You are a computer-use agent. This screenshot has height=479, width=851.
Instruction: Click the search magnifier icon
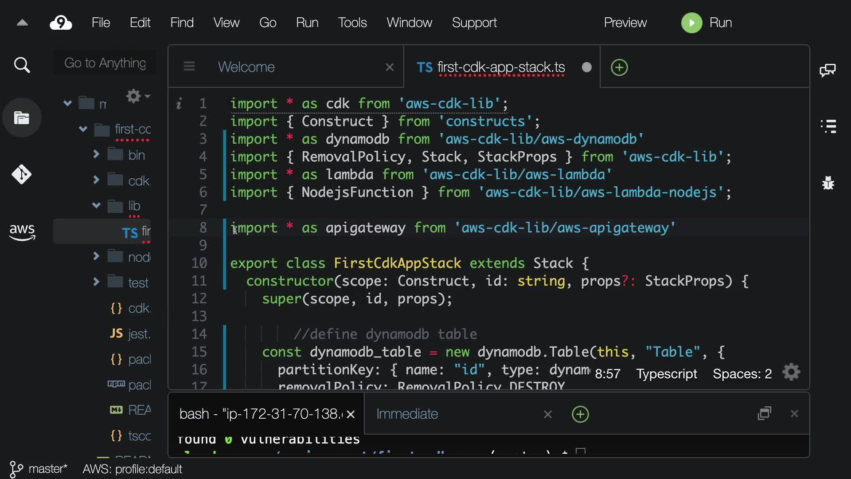tap(22, 65)
